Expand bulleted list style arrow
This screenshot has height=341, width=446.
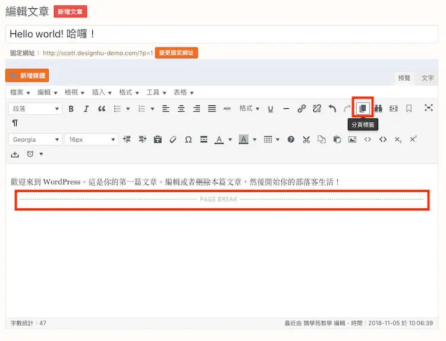tap(128, 109)
